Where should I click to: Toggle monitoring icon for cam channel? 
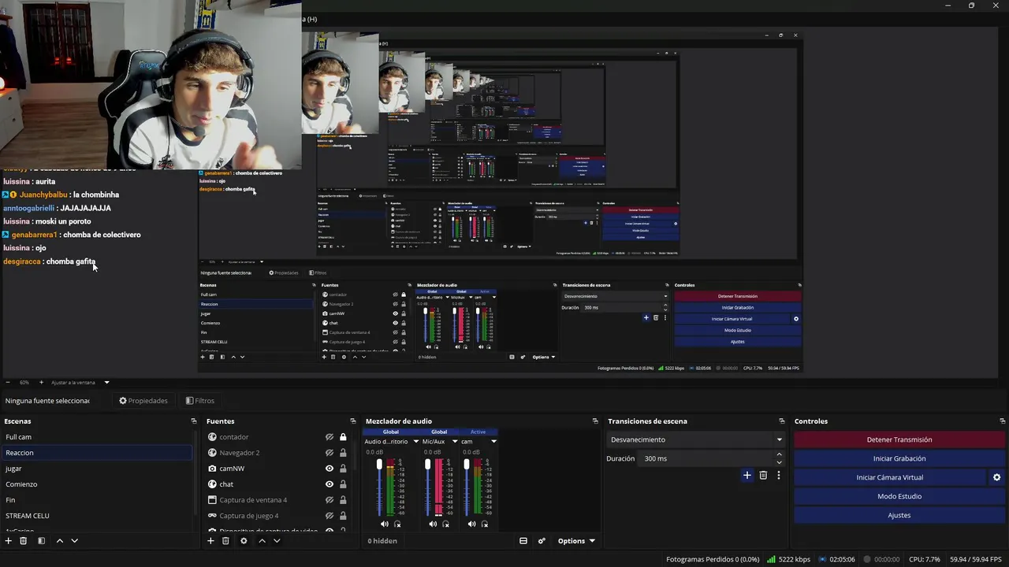pyautogui.click(x=485, y=524)
